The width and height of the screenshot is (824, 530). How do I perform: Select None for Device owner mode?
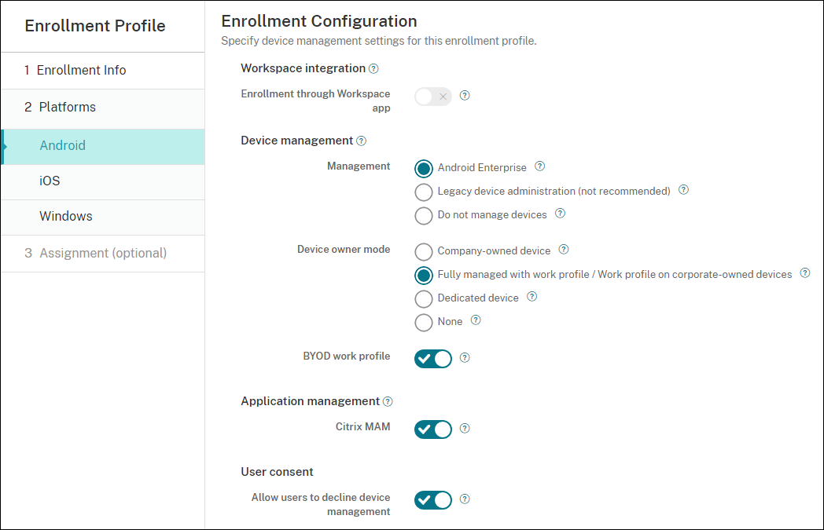coord(424,322)
